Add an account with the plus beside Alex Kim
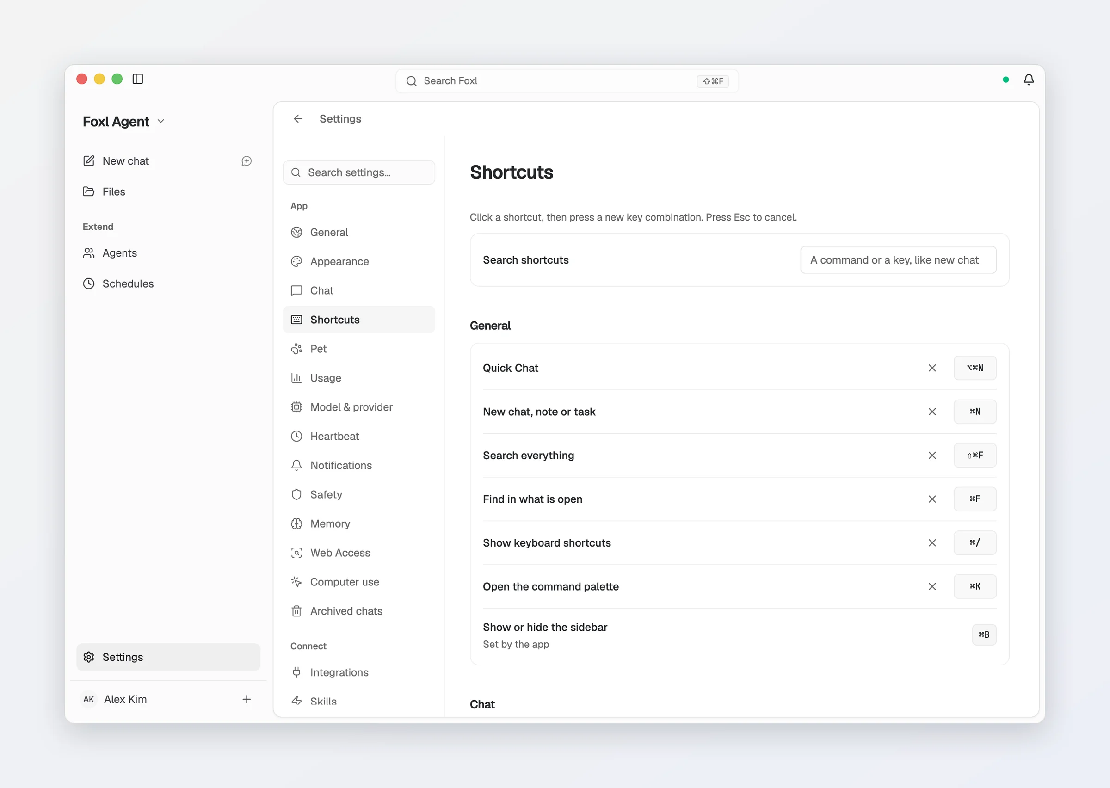This screenshot has height=788, width=1110. [x=247, y=699]
